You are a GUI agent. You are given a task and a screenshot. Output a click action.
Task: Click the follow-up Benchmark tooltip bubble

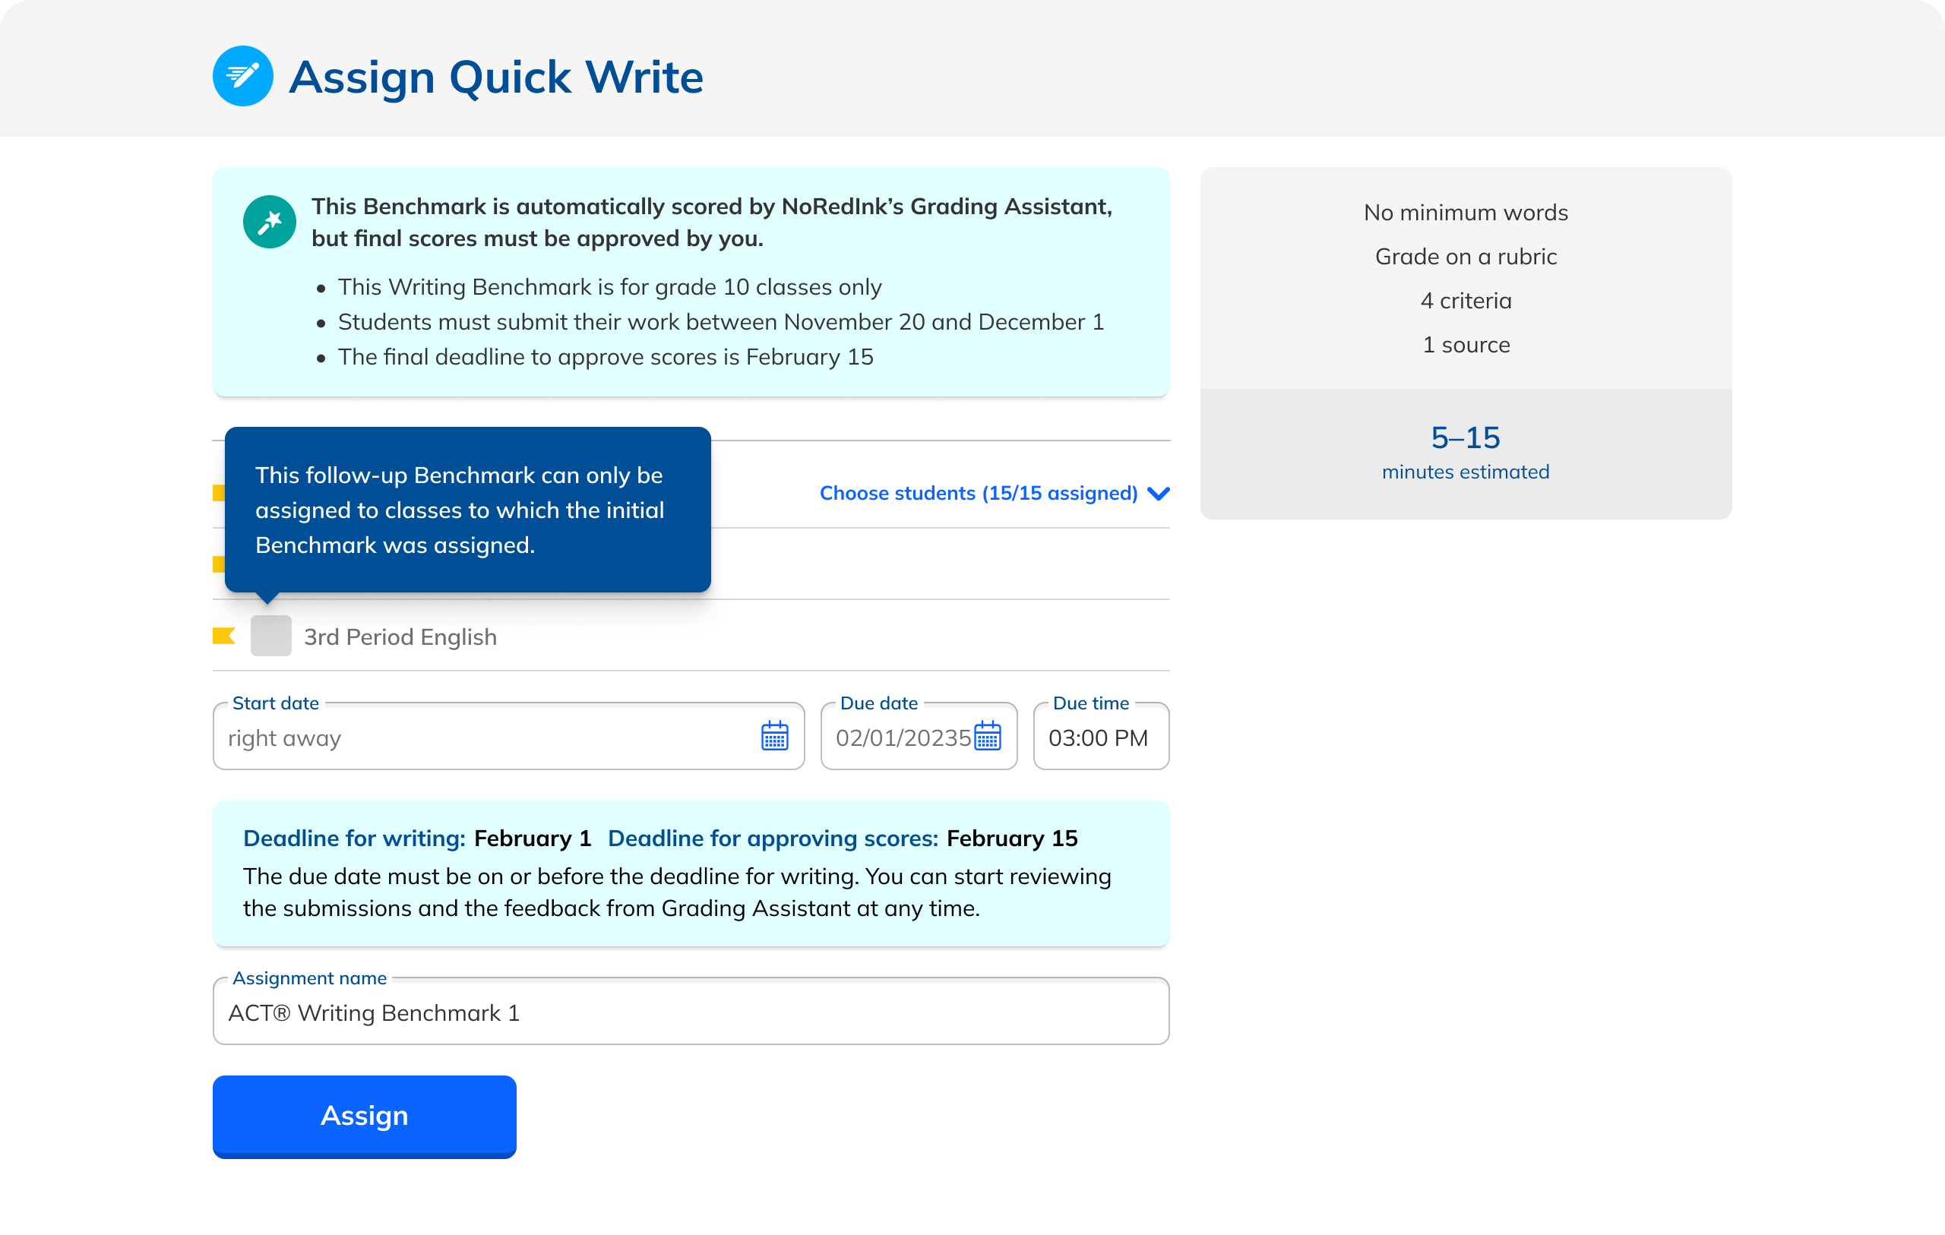466,510
